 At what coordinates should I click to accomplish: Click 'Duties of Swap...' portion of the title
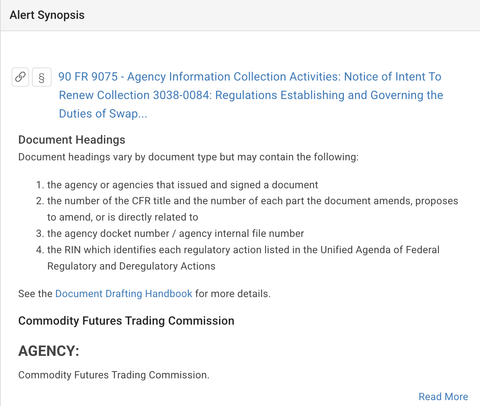coord(103,114)
